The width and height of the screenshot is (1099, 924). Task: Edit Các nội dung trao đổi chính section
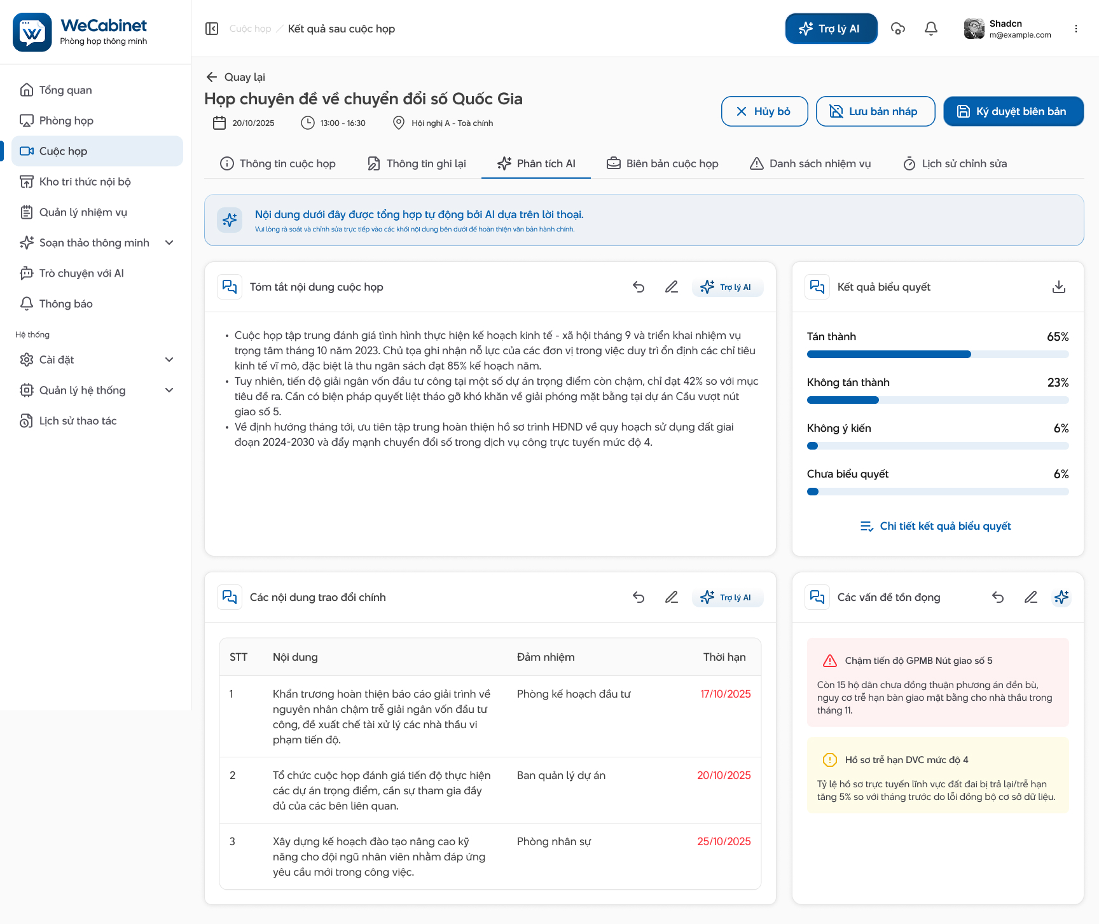(672, 597)
